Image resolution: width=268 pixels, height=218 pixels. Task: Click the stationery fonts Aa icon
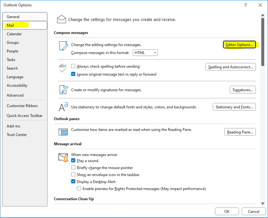tap(63, 107)
